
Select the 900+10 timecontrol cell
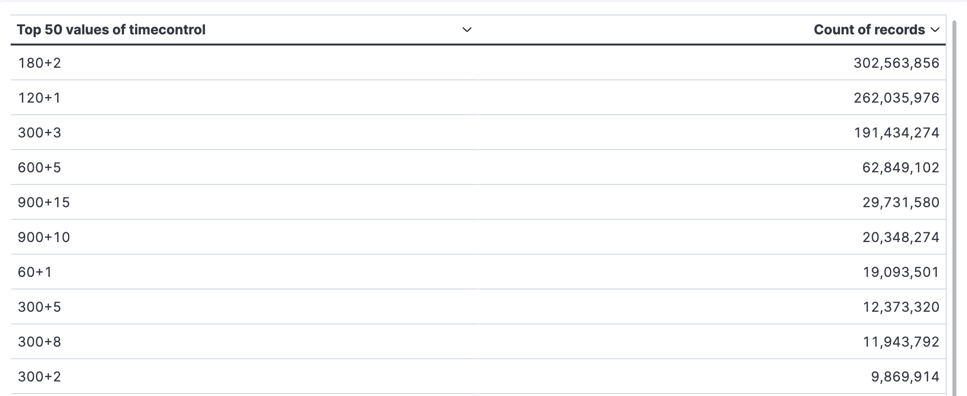(244, 237)
